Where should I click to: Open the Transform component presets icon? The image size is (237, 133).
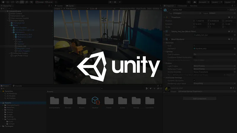tap(232, 17)
